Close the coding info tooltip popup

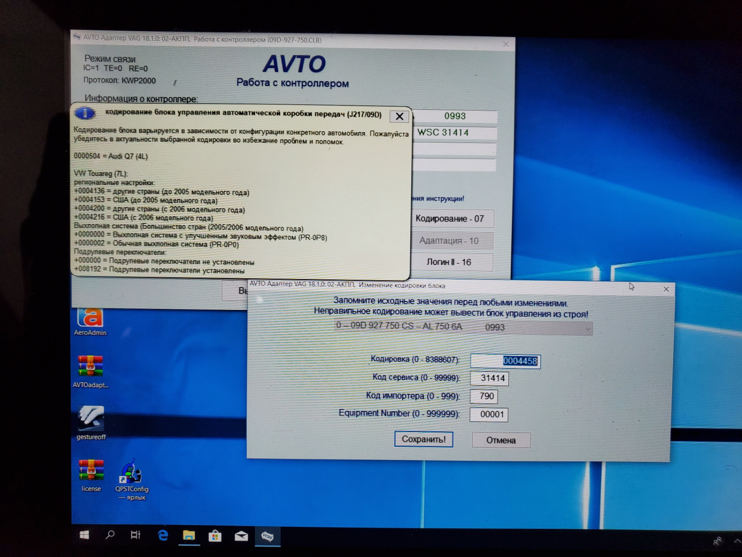(399, 116)
